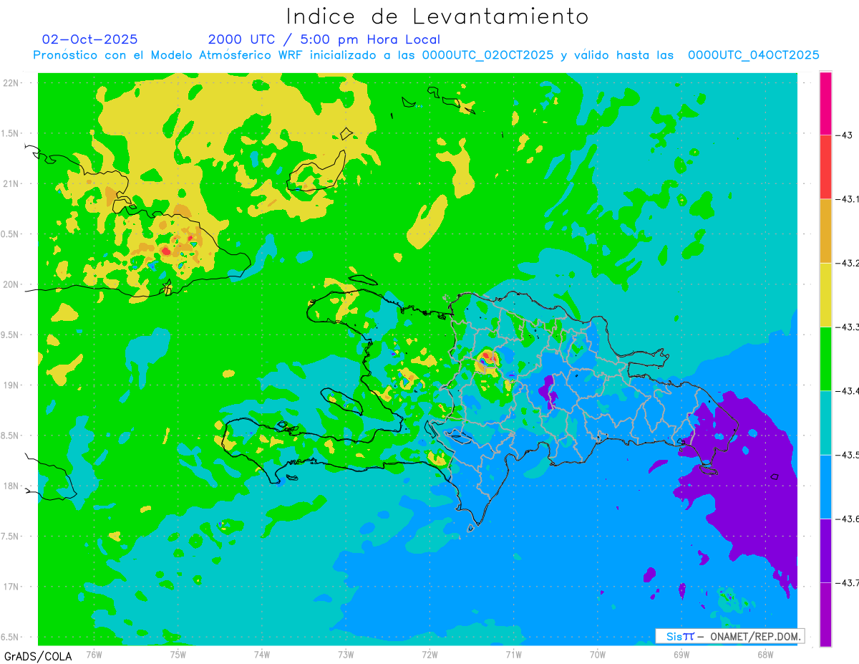Select the green segment of the color legend
859x664 pixels.
tap(825, 358)
